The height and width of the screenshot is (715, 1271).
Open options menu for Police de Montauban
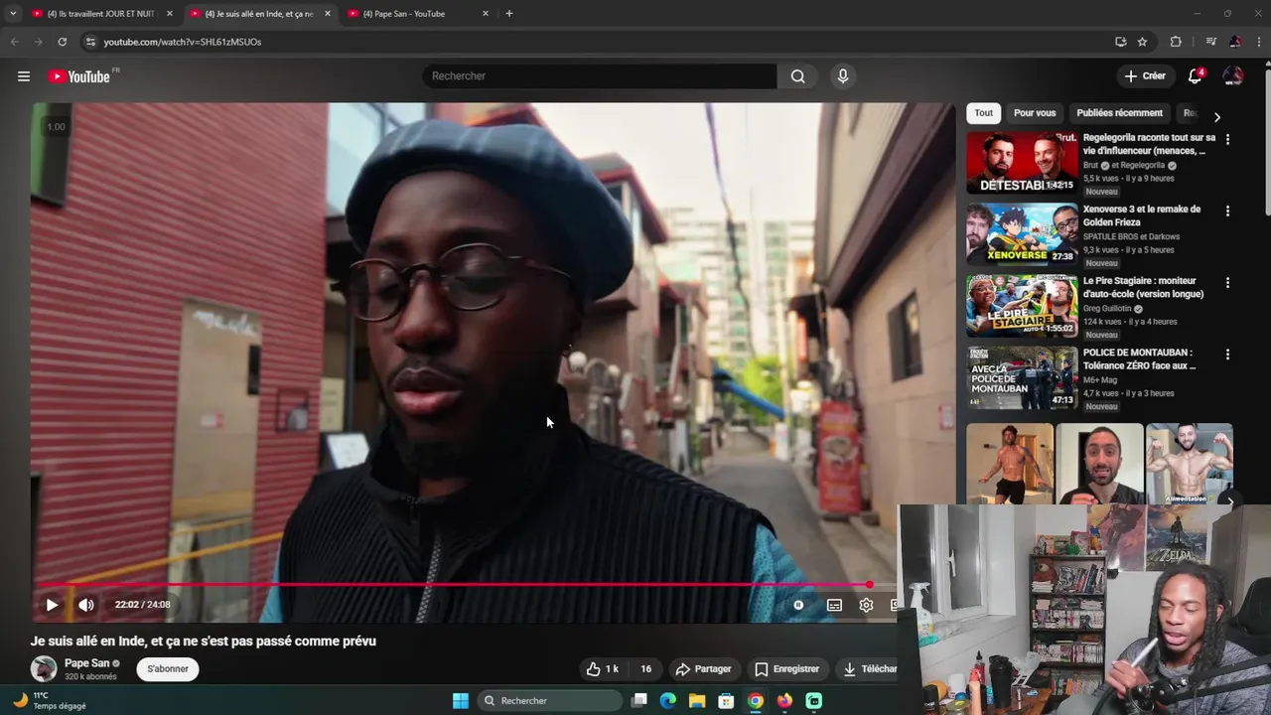[1227, 355]
